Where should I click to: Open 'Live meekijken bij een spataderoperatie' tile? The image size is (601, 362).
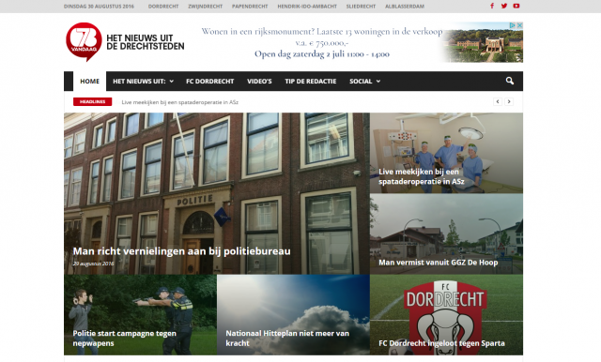tap(446, 153)
